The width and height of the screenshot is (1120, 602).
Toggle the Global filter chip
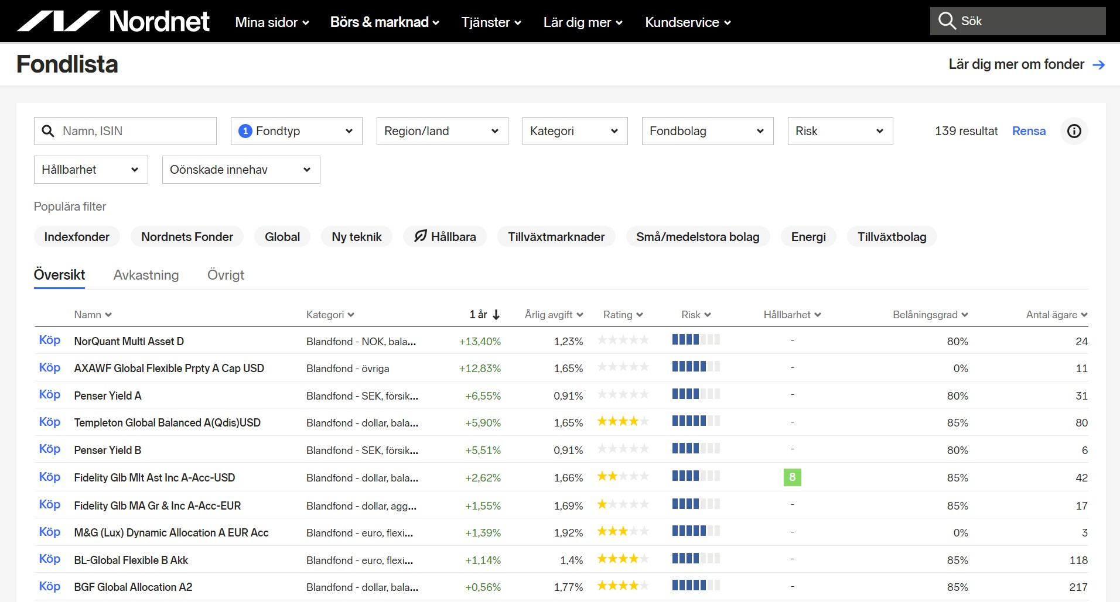[x=282, y=237]
